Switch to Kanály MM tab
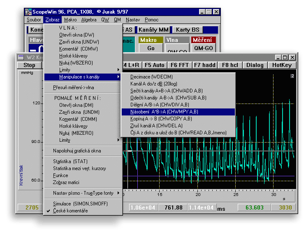Screen dimensions: 306x235 click(x=153, y=30)
